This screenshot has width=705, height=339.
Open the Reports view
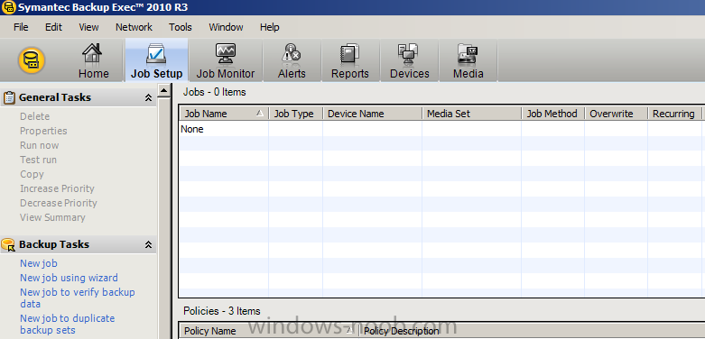350,60
